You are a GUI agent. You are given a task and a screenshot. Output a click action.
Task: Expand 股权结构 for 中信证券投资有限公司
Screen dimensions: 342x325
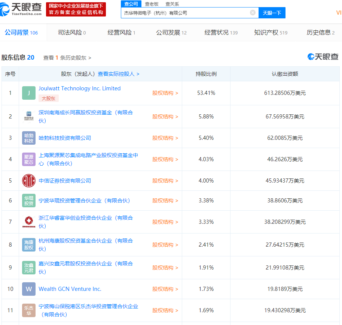tap(165, 181)
